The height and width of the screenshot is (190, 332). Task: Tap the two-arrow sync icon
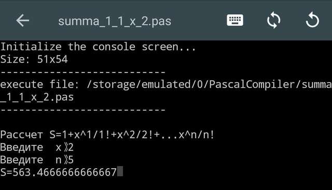click(273, 20)
